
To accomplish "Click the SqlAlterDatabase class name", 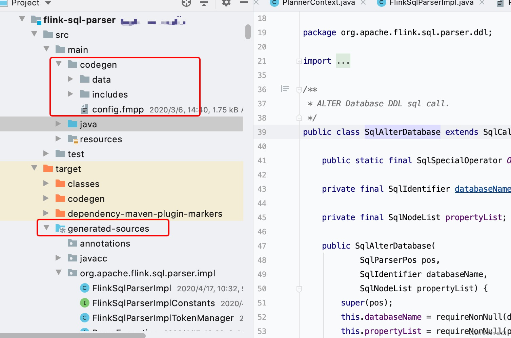I will pos(403,132).
